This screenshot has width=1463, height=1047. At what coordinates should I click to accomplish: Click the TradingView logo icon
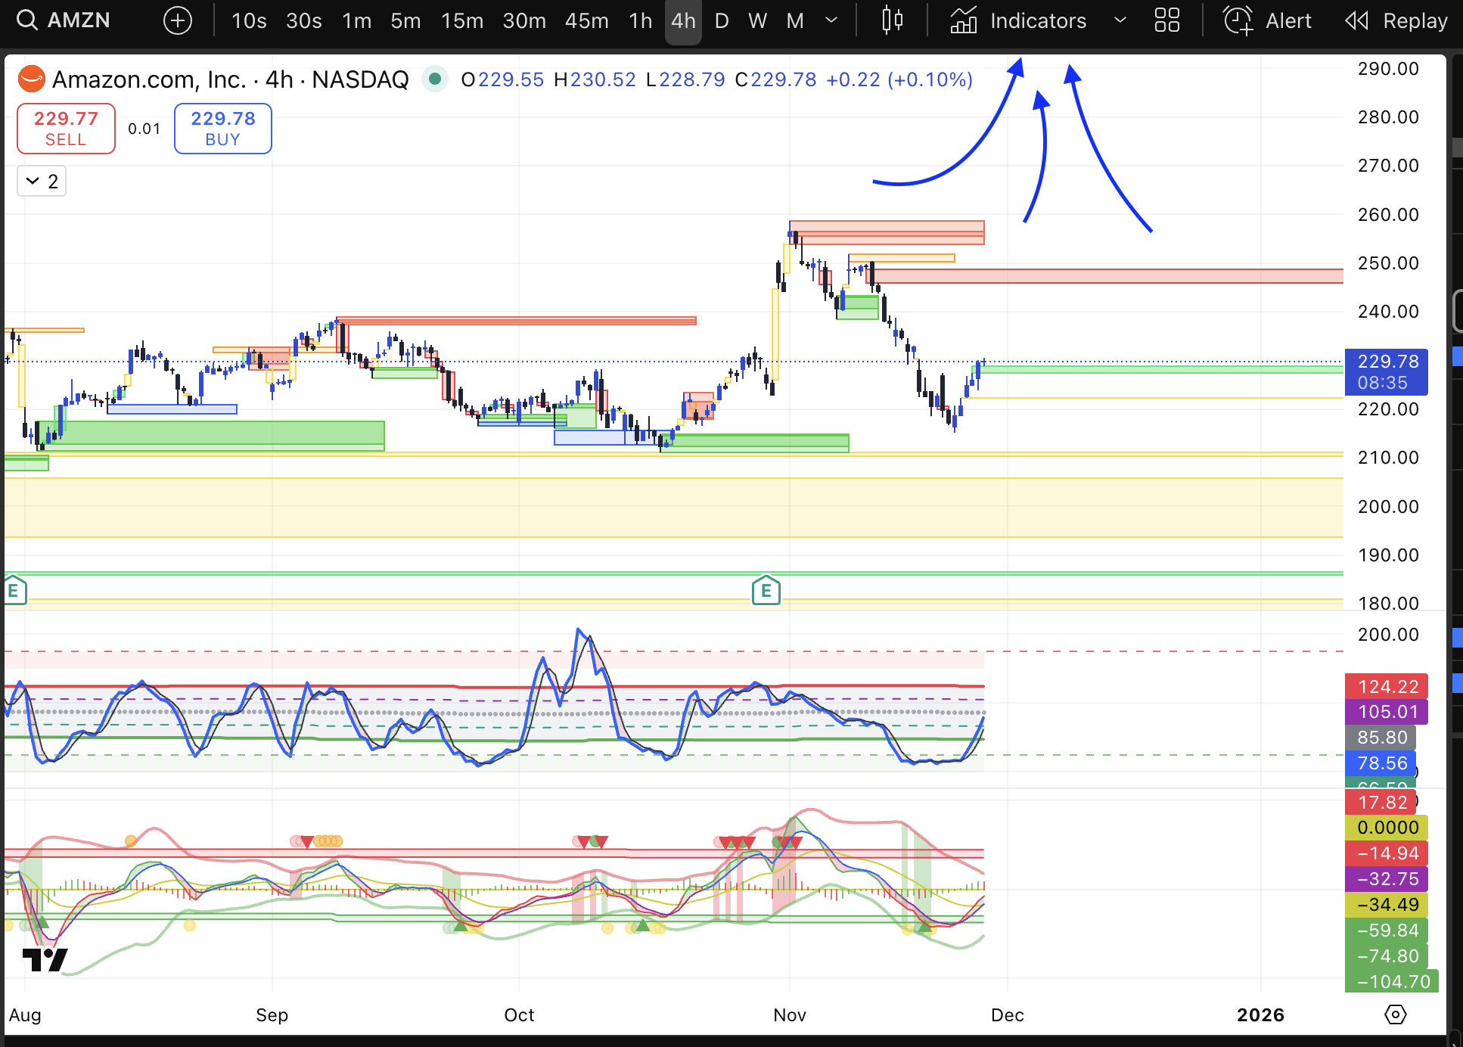[45, 959]
